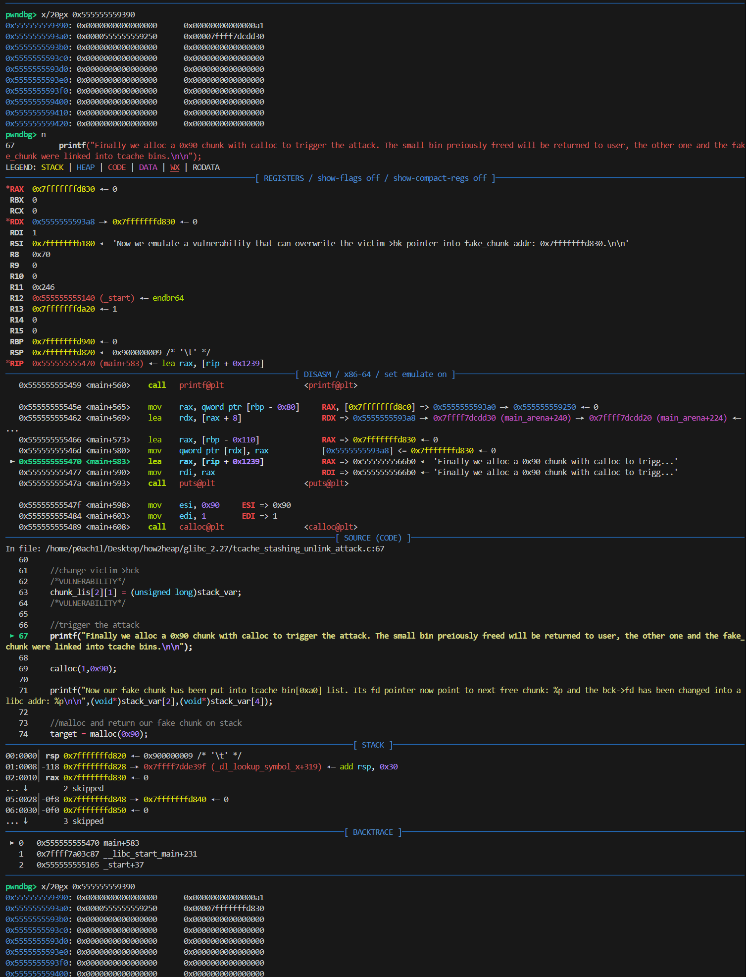Select R8 register value 0x70
746x977 pixels.
tap(41, 254)
